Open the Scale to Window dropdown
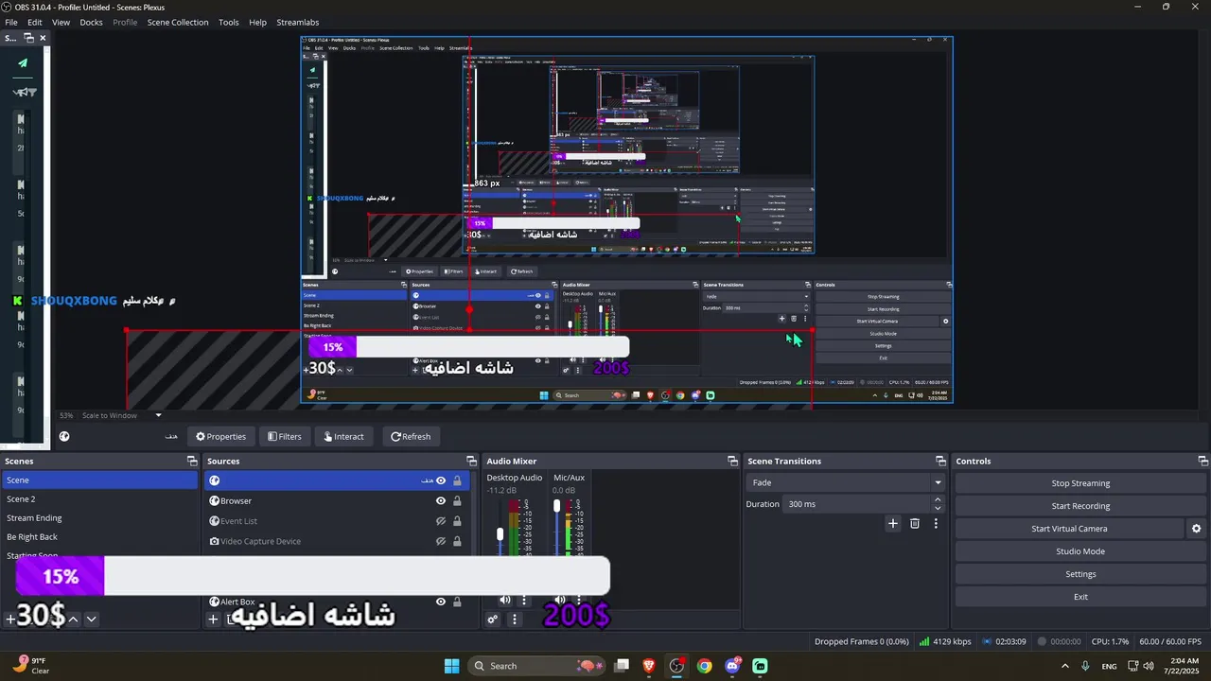The height and width of the screenshot is (681, 1211). [121, 415]
